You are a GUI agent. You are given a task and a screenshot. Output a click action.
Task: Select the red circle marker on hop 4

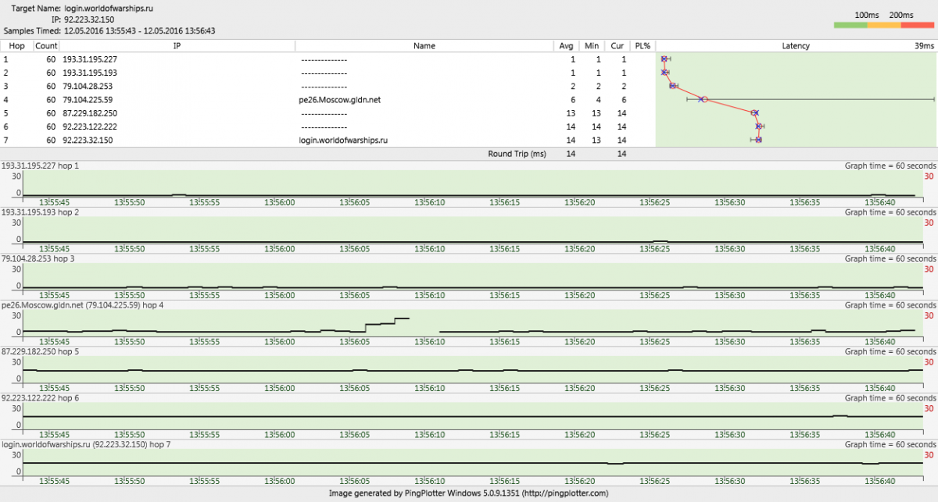coord(704,99)
